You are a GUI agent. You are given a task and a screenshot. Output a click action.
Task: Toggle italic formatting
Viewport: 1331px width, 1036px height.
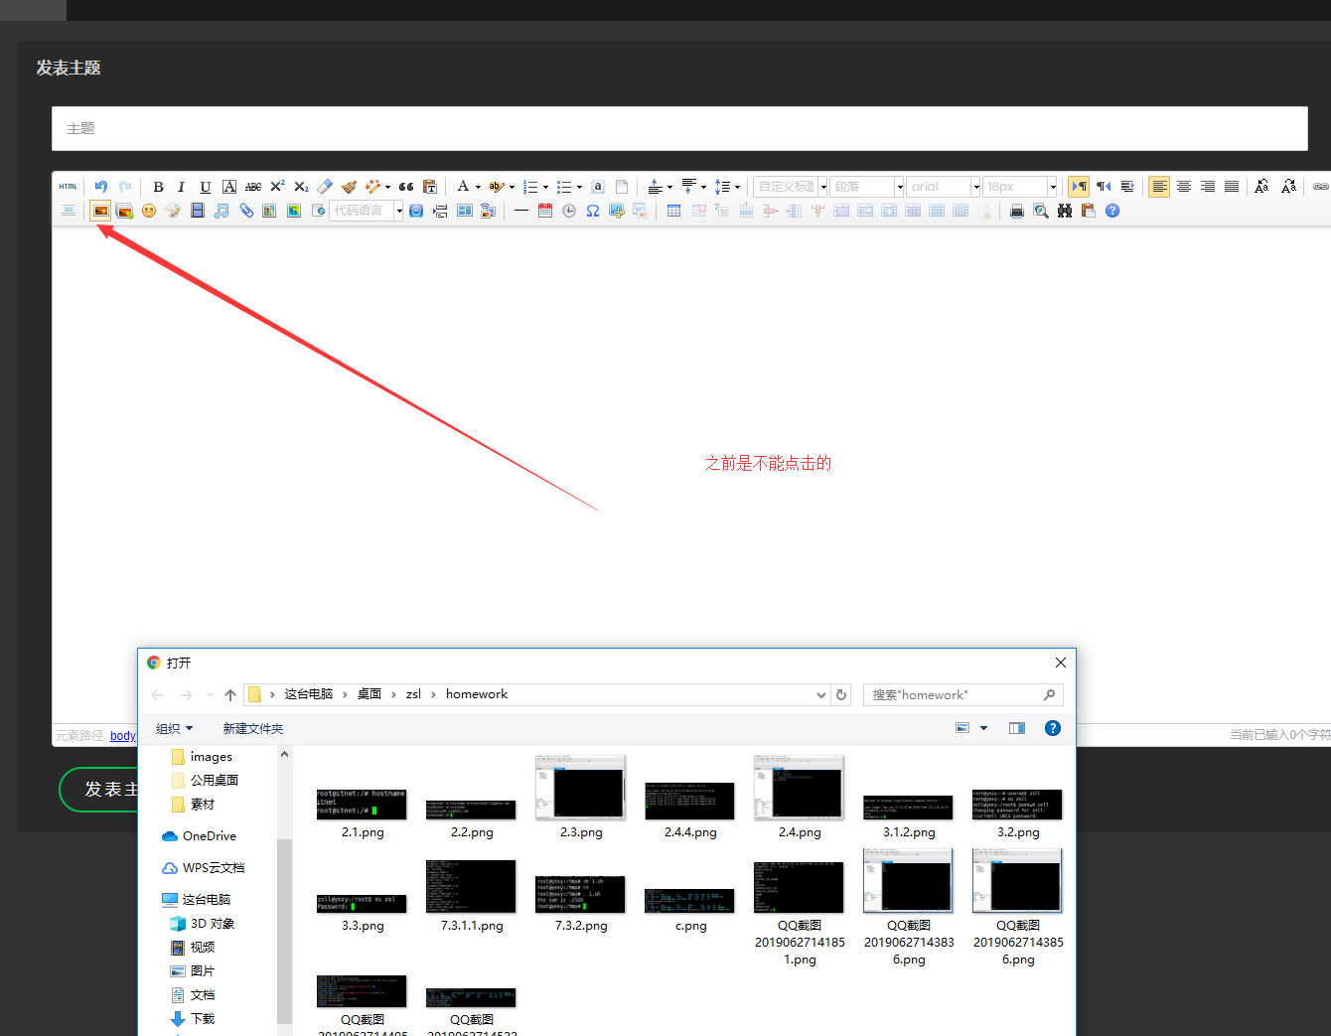point(181,187)
